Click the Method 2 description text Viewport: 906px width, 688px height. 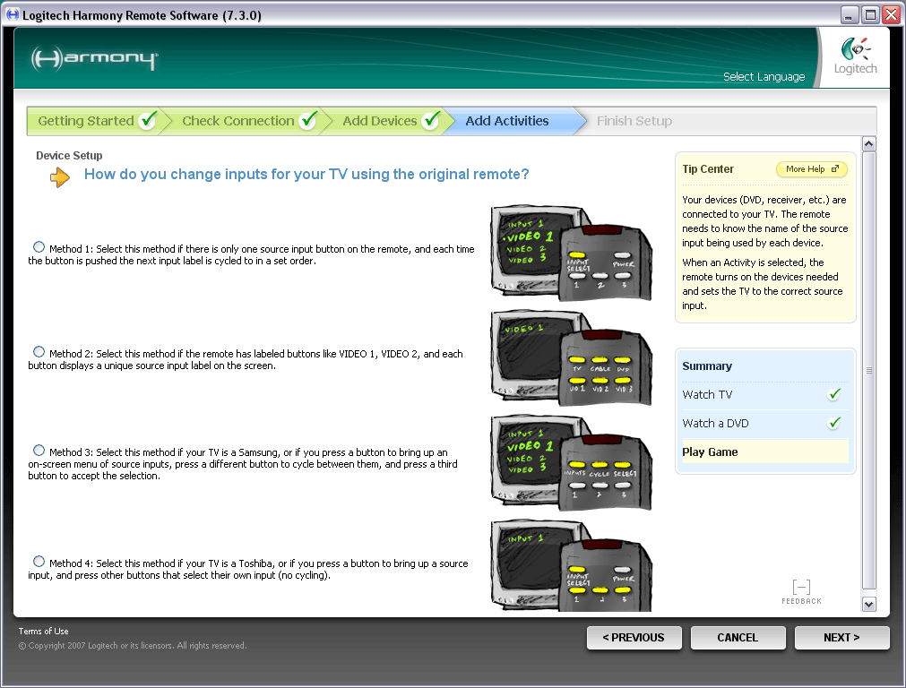(246, 359)
